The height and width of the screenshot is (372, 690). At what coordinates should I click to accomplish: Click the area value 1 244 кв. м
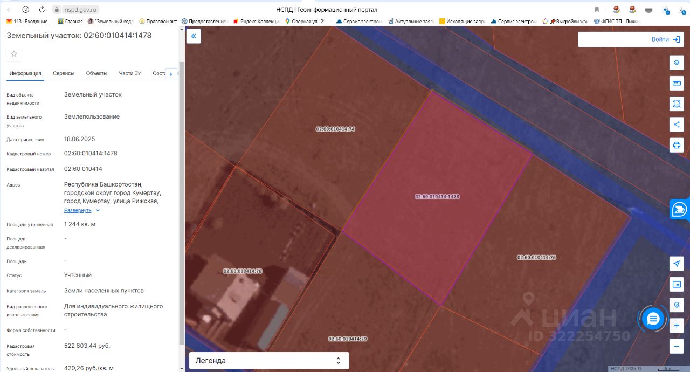pyautogui.click(x=79, y=224)
